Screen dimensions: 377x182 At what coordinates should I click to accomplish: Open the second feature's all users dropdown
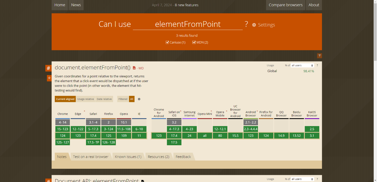302,179
